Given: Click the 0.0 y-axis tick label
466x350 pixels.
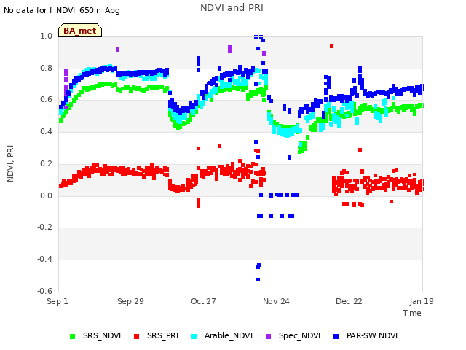Looking at the screenshot, I should pyautogui.click(x=46, y=195).
